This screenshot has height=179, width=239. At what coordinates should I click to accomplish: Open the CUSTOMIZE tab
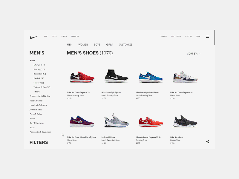pyautogui.click(x=125, y=44)
